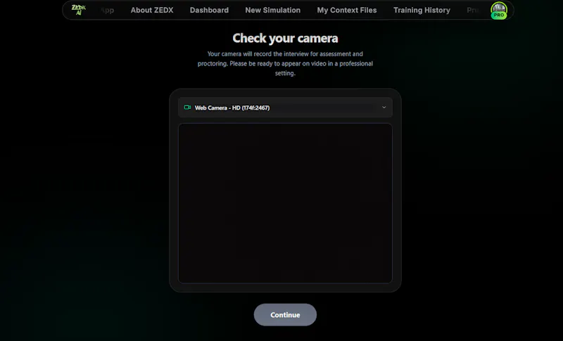Open the Web Camera - HD device selector

point(285,107)
